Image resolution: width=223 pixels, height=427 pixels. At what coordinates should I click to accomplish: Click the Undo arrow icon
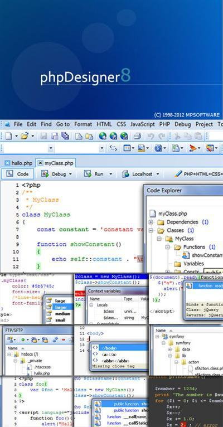pos(151,135)
